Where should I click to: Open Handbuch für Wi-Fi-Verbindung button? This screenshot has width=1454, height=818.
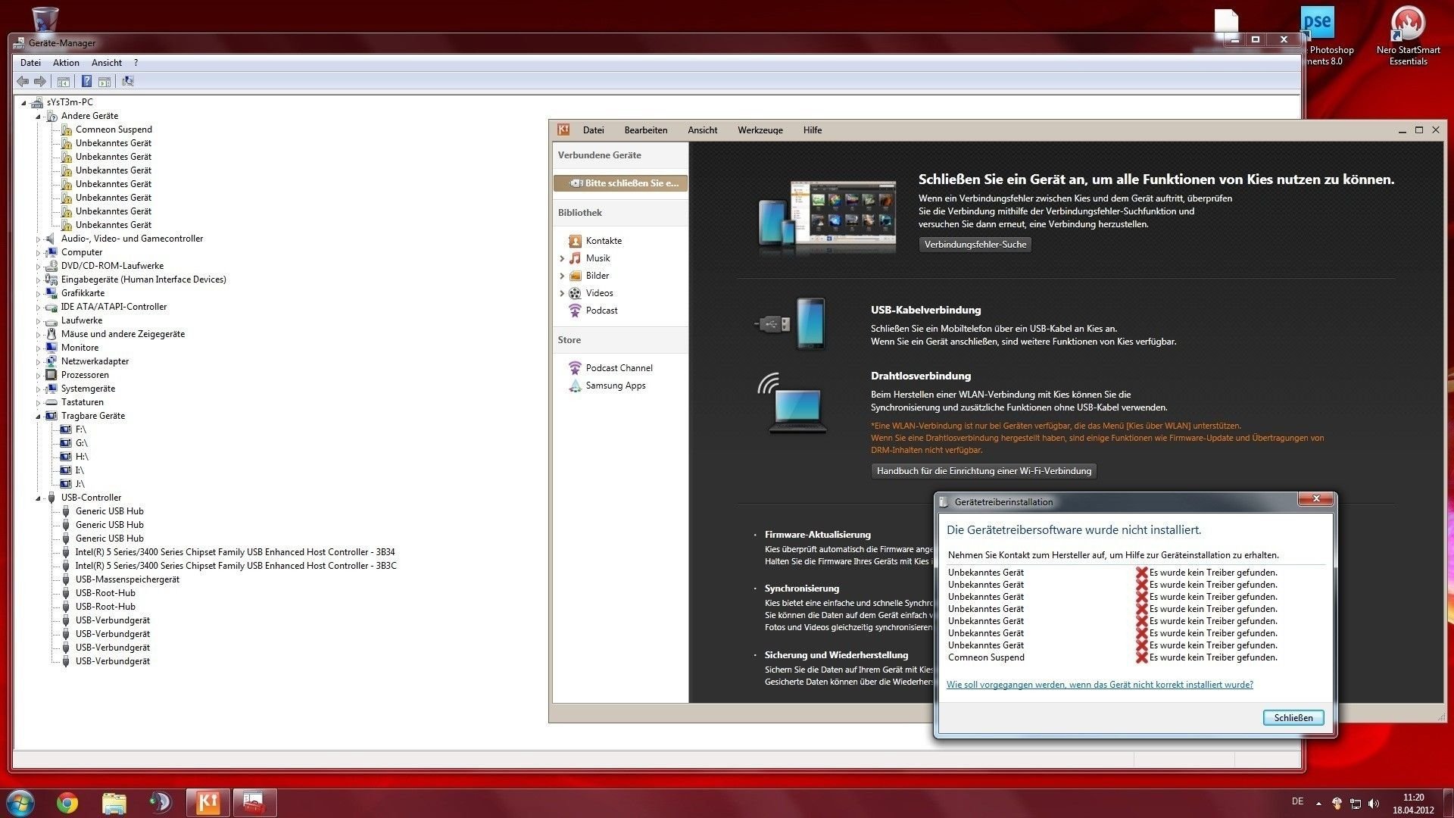click(x=984, y=471)
